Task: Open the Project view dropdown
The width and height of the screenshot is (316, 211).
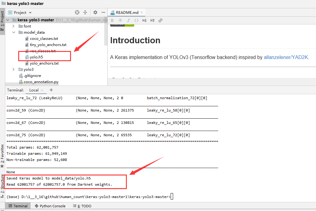Action: coord(20,13)
